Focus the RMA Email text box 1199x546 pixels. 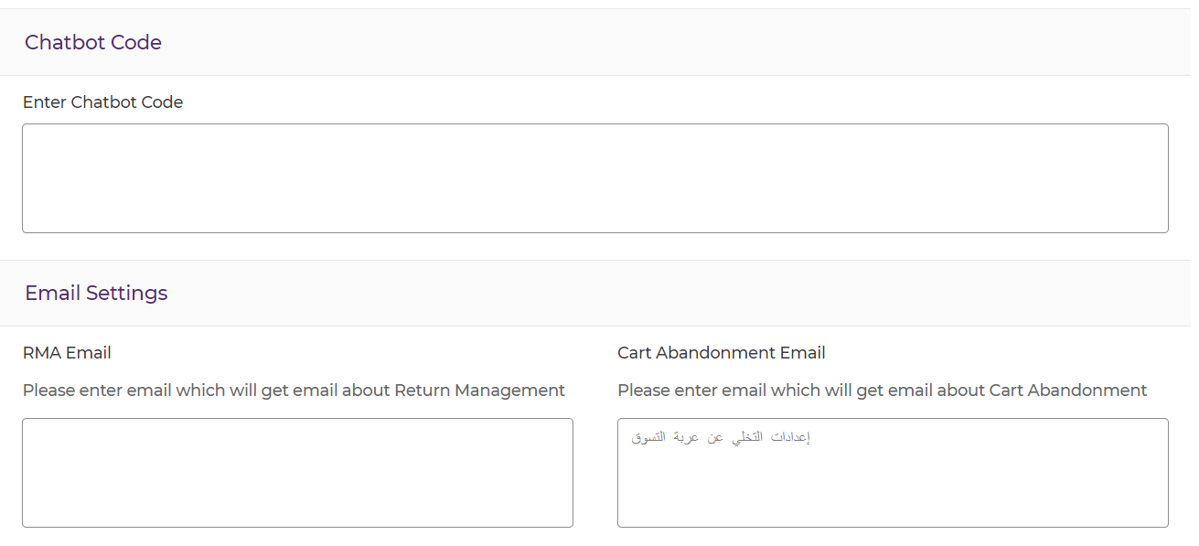pyautogui.click(x=297, y=473)
